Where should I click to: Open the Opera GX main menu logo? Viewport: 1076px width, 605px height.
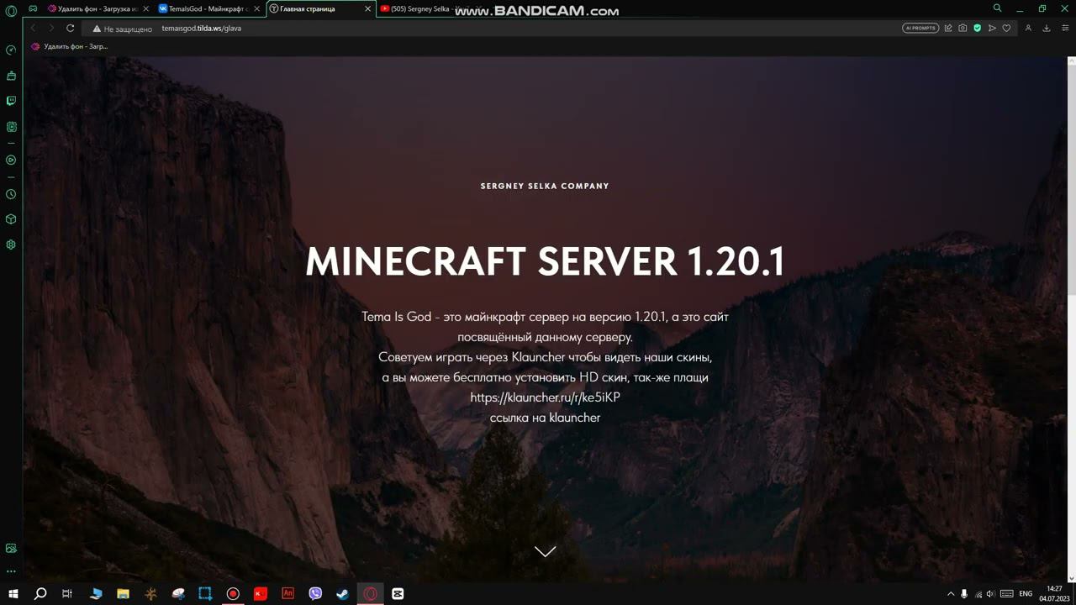click(x=11, y=10)
